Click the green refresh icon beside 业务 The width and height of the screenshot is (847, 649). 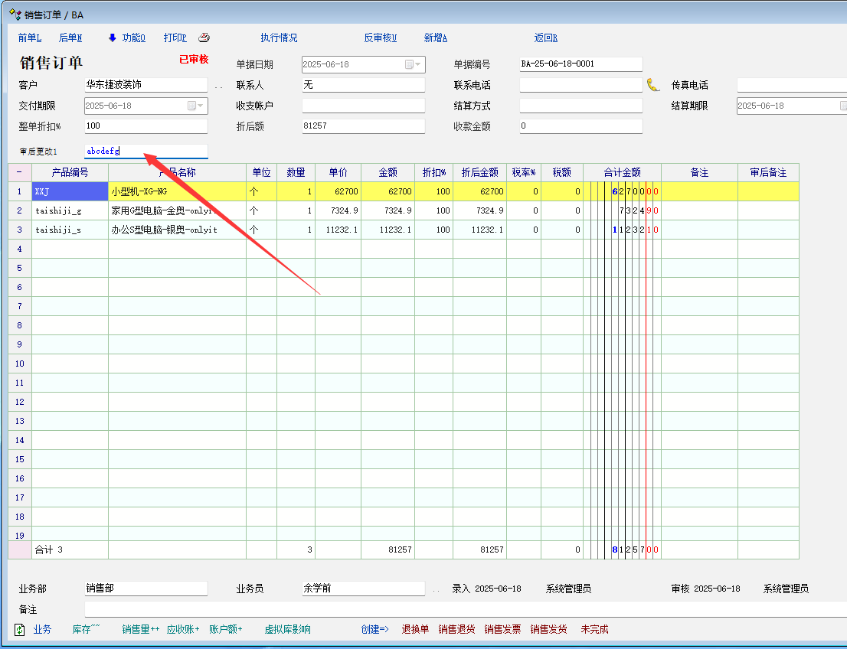click(x=20, y=629)
